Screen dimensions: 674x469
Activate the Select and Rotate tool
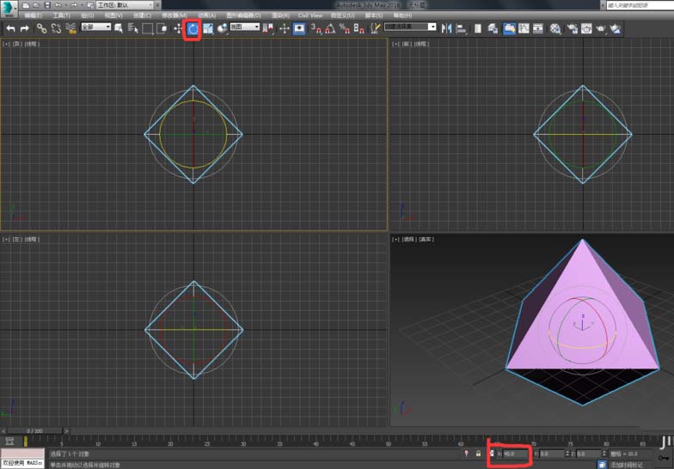193,29
